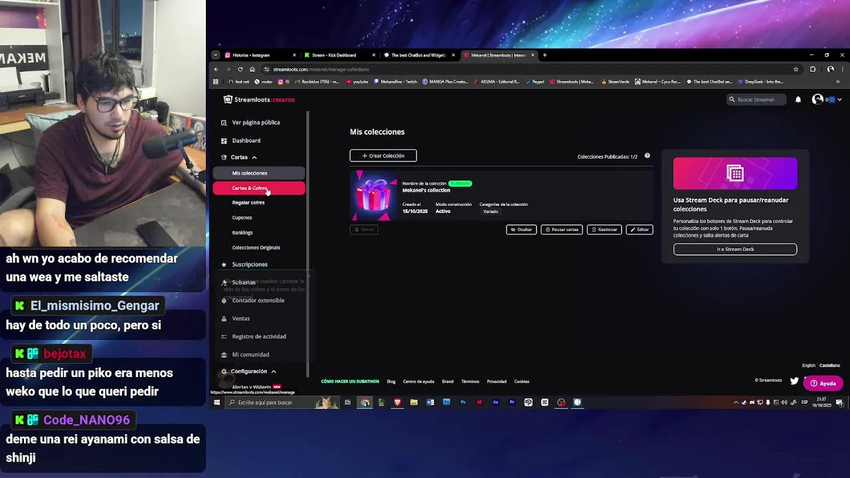Bookmark this page with star icon
Screen dimensions: 850x478
pos(796,69)
